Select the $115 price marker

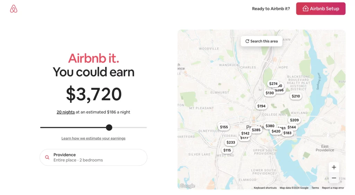(227, 150)
